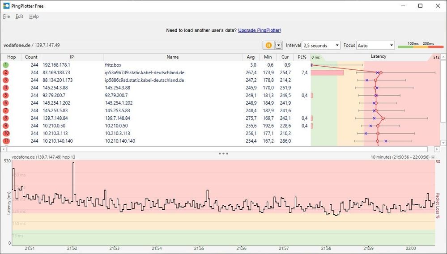Pause the trace with the orange button
Screen dimensions: 447x254
click(268, 45)
